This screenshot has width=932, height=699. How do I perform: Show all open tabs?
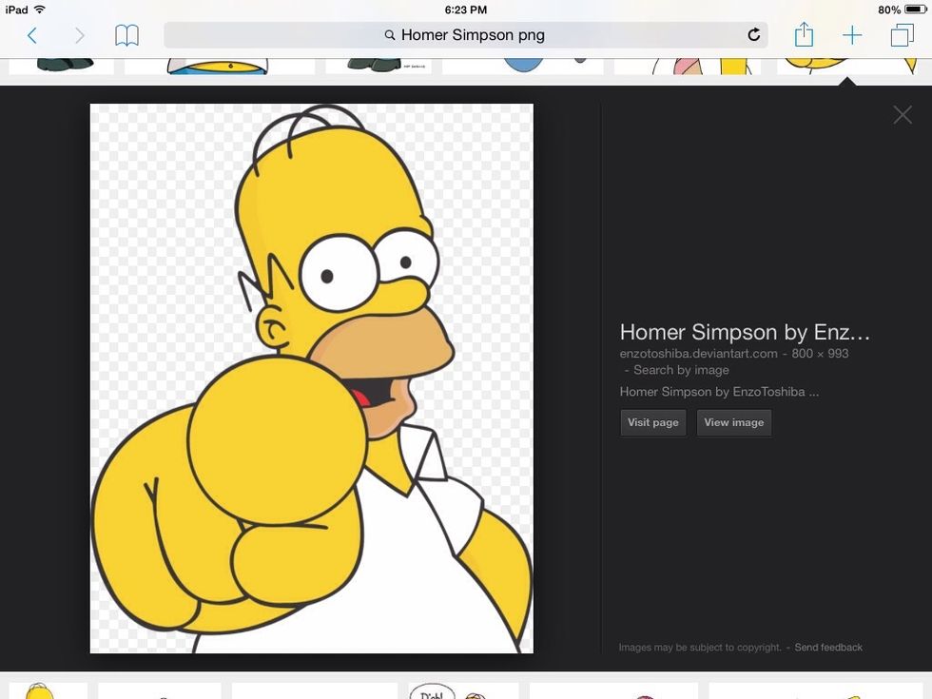coord(901,35)
